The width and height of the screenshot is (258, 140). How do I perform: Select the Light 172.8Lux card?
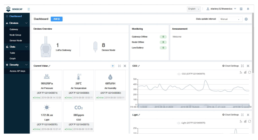click(x=47, y=117)
